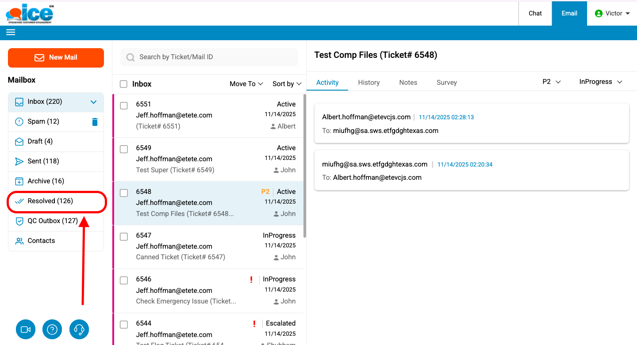
Task: Open the P2 priority dropdown
Action: coord(552,82)
